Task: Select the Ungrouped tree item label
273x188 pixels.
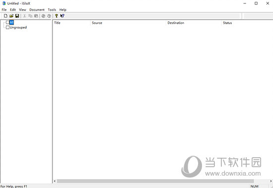Action: (x=18, y=27)
